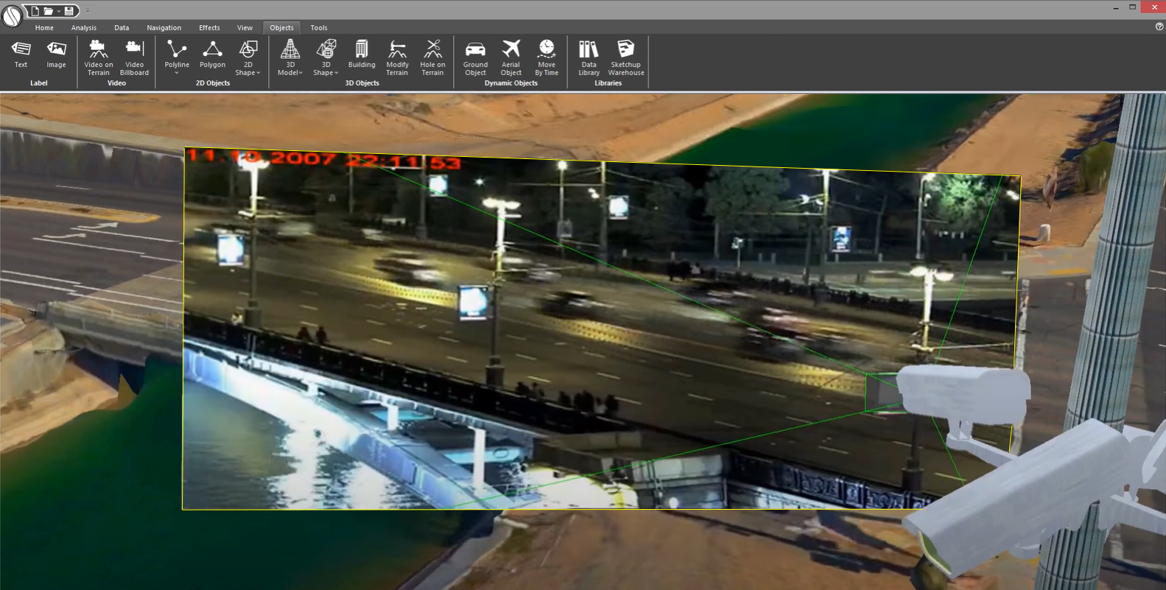Click the Move By Time tool
Image resolution: width=1166 pixels, height=590 pixels.
(x=547, y=57)
